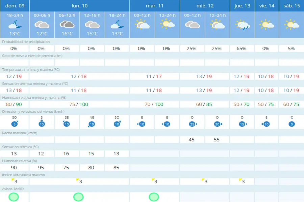304x202 pixels.
Task: Click the Probabilidad de precipitación row label
Action: coord(26,42)
